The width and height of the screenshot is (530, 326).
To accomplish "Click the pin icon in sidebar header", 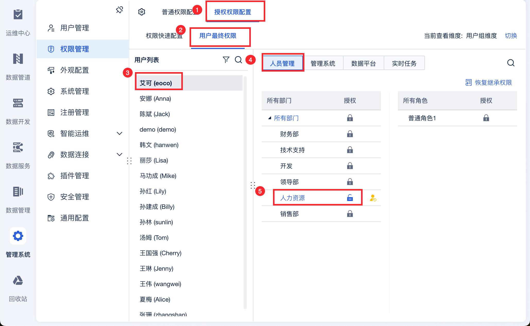I will tap(119, 10).
